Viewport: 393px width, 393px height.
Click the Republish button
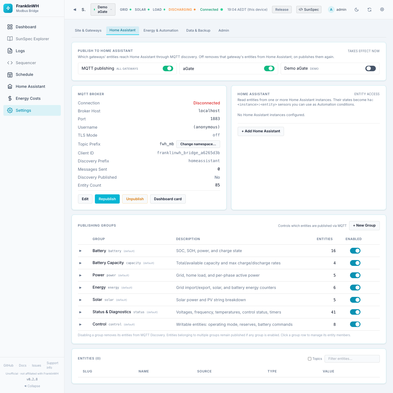click(x=107, y=199)
